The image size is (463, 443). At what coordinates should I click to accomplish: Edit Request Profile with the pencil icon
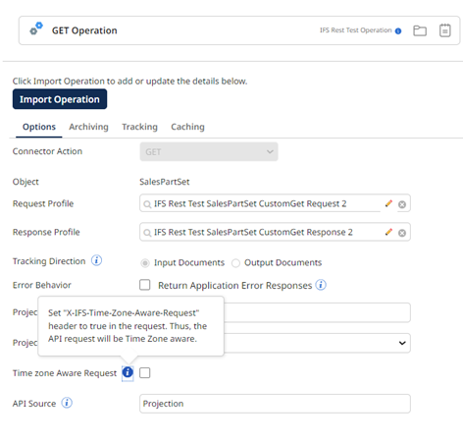click(388, 203)
